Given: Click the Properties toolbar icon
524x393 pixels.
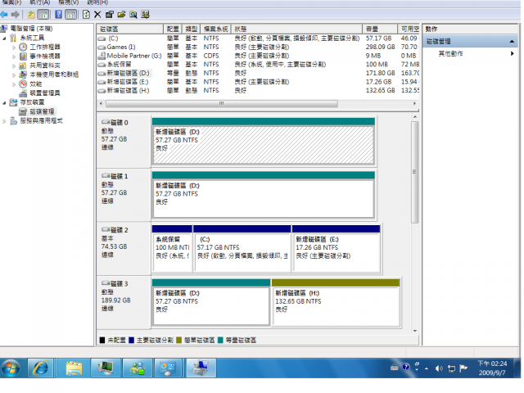Looking at the screenshot, I should point(110,15).
